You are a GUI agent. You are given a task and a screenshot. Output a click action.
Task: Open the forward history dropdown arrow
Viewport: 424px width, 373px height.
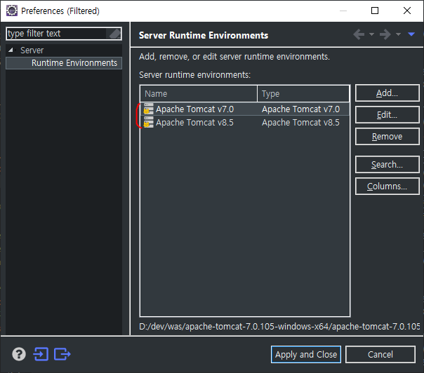(x=398, y=34)
